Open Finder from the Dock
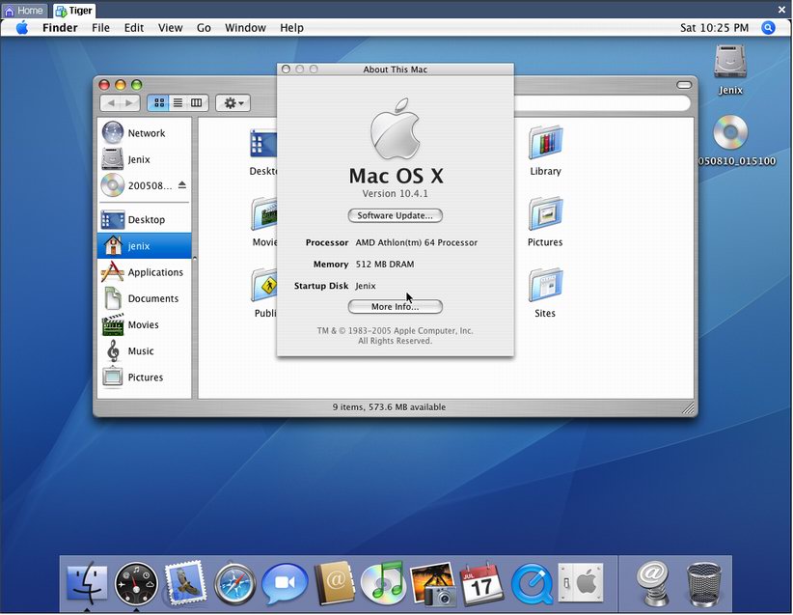Viewport: 793px width, 615px height. click(x=87, y=582)
